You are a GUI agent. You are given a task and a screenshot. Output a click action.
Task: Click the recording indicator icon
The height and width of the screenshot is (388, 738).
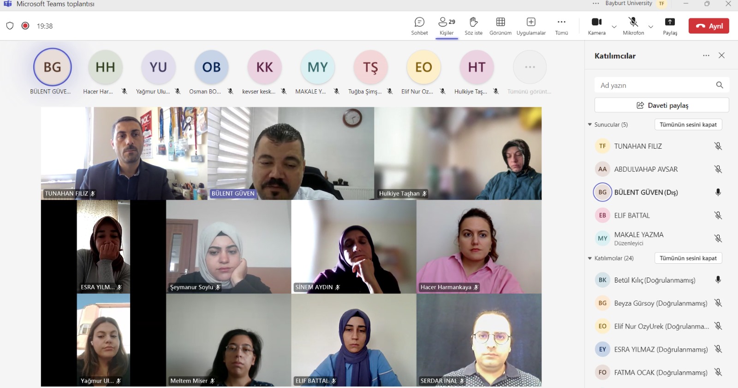tap(25, 26)
